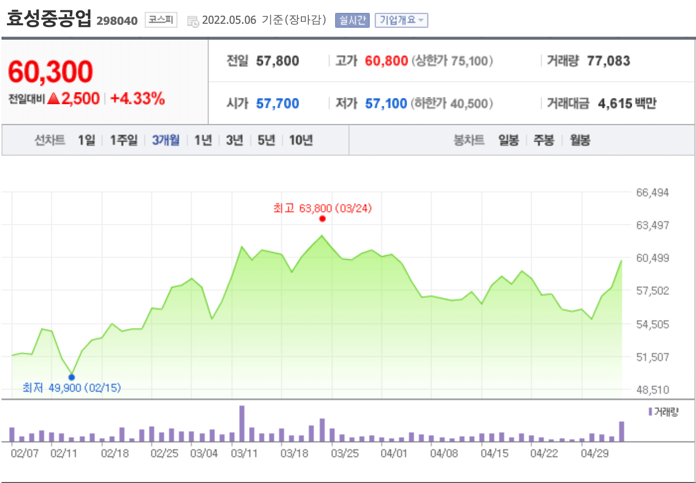Click the 전일 value 57,800

278,61
